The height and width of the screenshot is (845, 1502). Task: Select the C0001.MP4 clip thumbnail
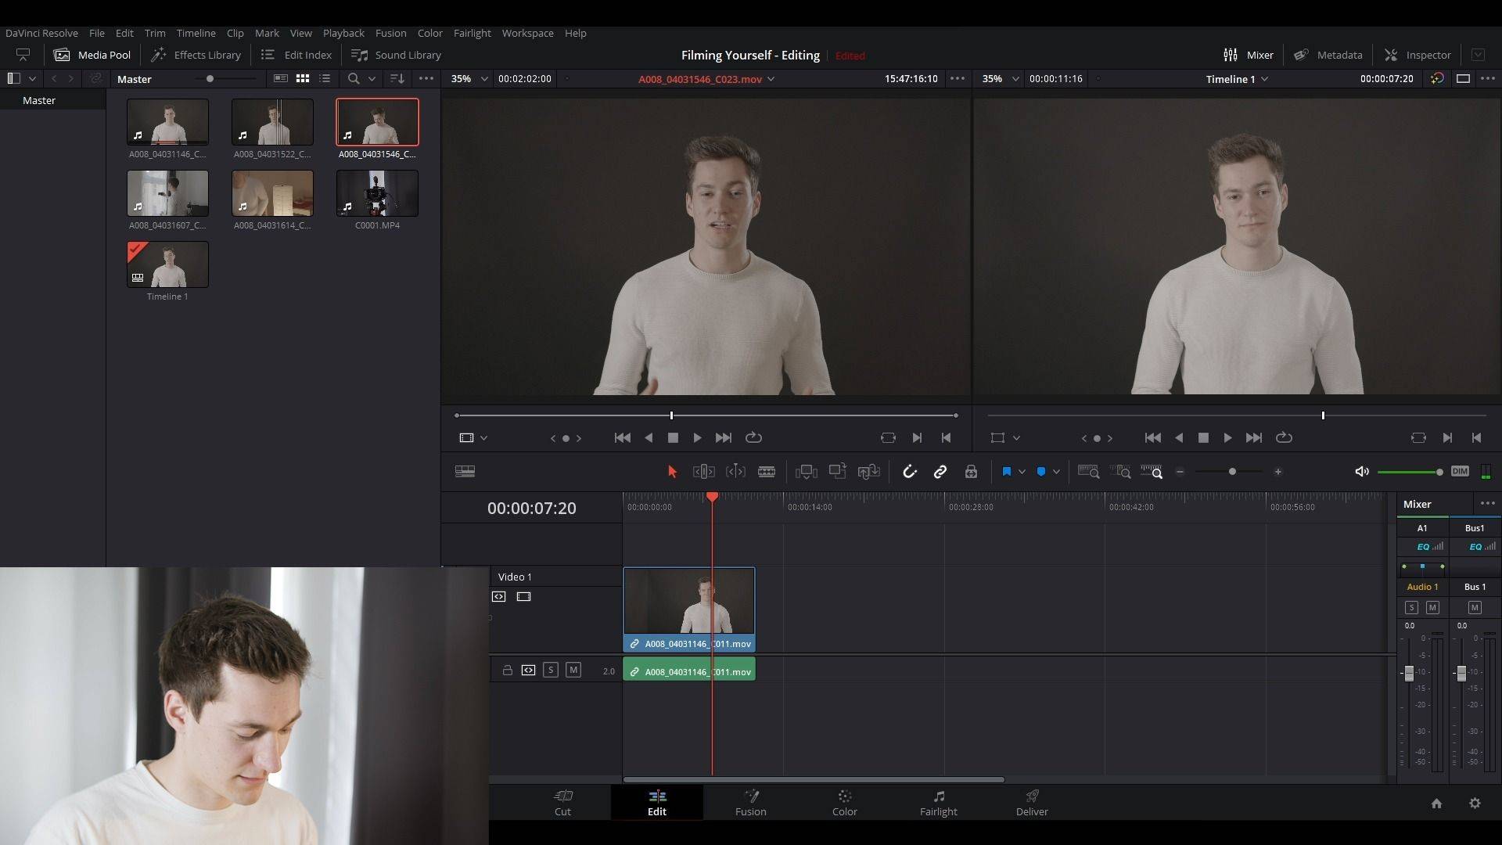point(376,193)
